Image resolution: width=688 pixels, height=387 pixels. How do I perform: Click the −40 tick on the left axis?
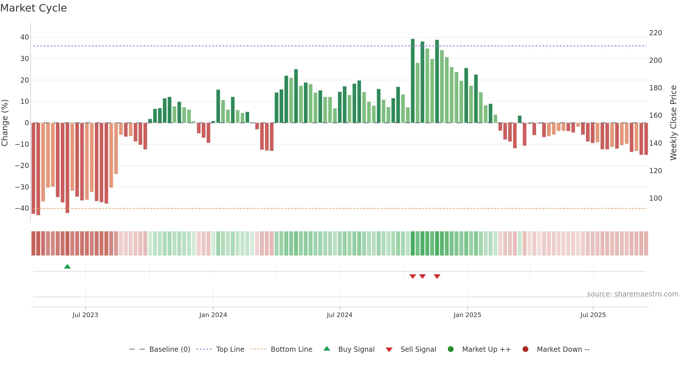coord(22,208)
